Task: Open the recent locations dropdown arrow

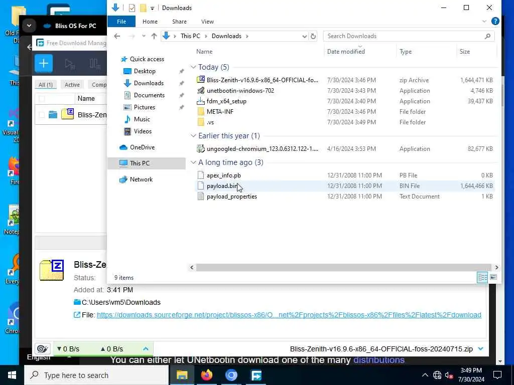Action: coord(144,36)
